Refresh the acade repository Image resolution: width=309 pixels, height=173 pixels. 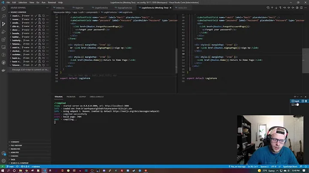(x=43, y=23)
